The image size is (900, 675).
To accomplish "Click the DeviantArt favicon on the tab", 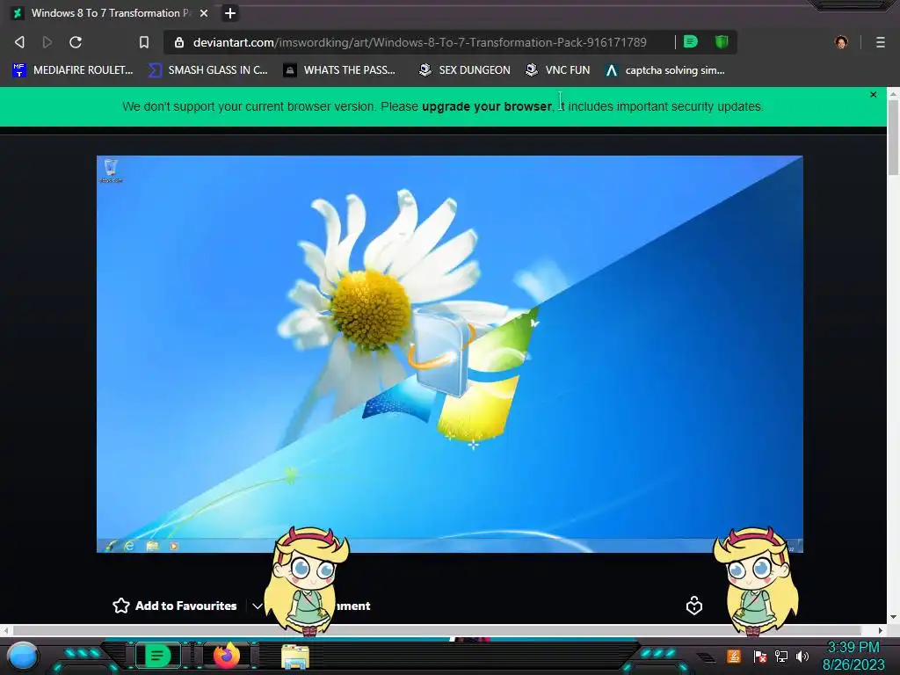I will point(18,13).
